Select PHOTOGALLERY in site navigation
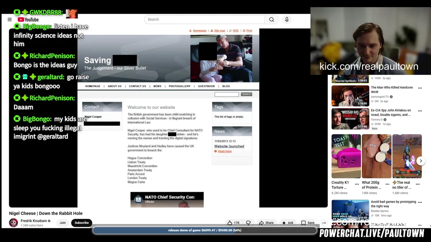 (179, 86)
